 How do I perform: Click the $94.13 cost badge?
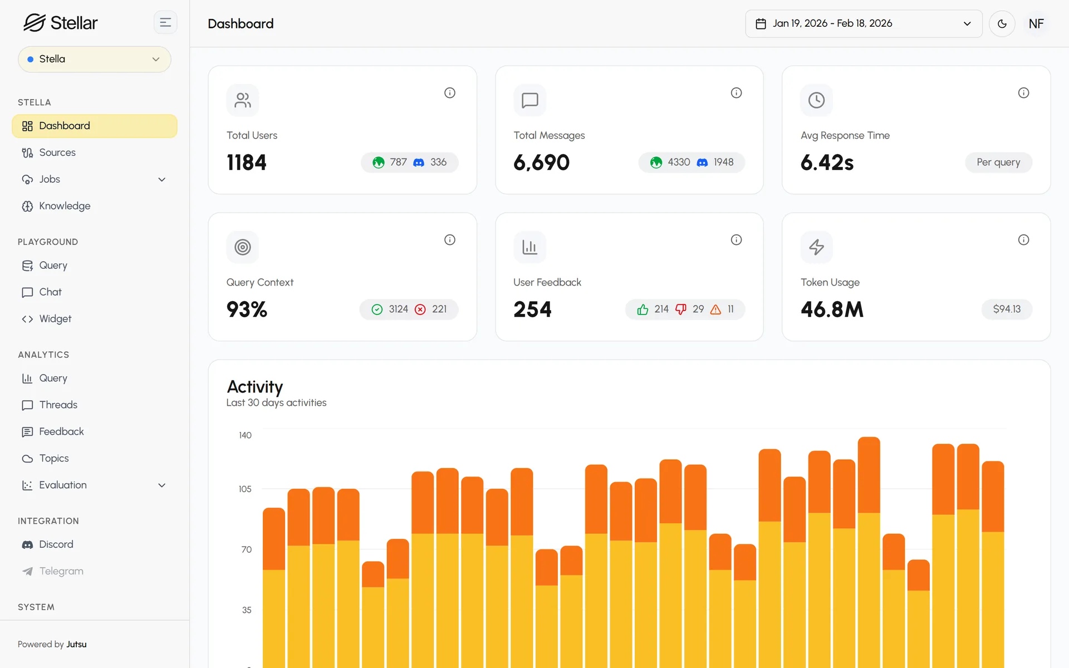[x=1007, y=310]
